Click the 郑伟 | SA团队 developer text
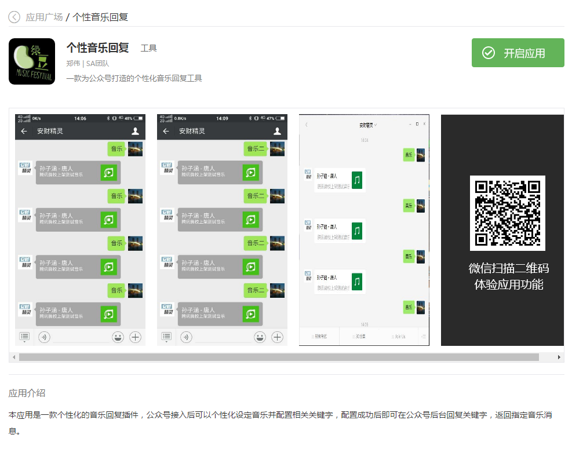This screenshot has width=572, height=460. point(88,64)
